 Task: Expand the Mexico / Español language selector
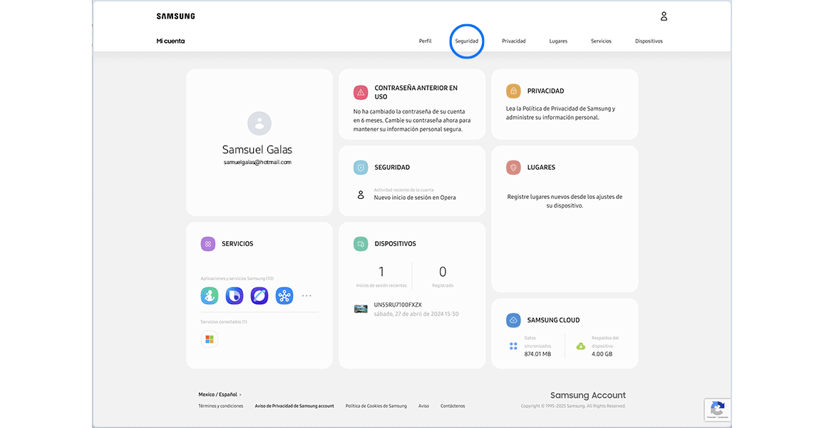click(x=217, y=394)
